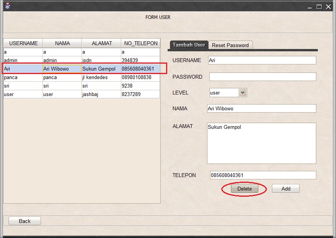Switch to the Reset Password tab
Screen dimensions: 336x238
coord(230,45)
